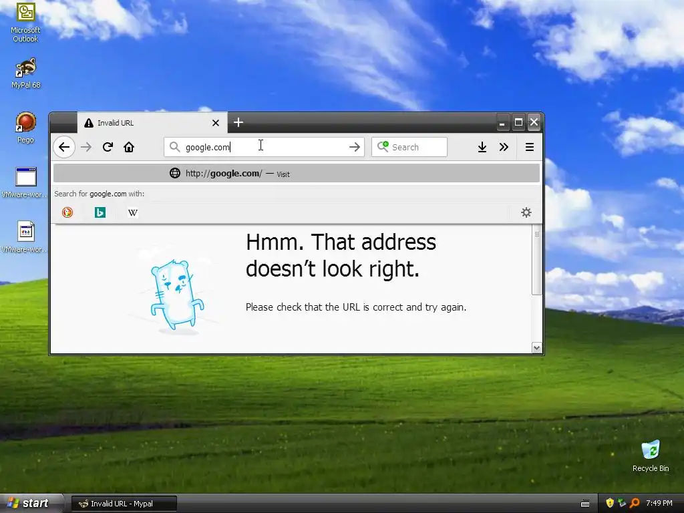Click the network connection tray icon
Screen dimensions: 684x513
(x=622, y=503)
